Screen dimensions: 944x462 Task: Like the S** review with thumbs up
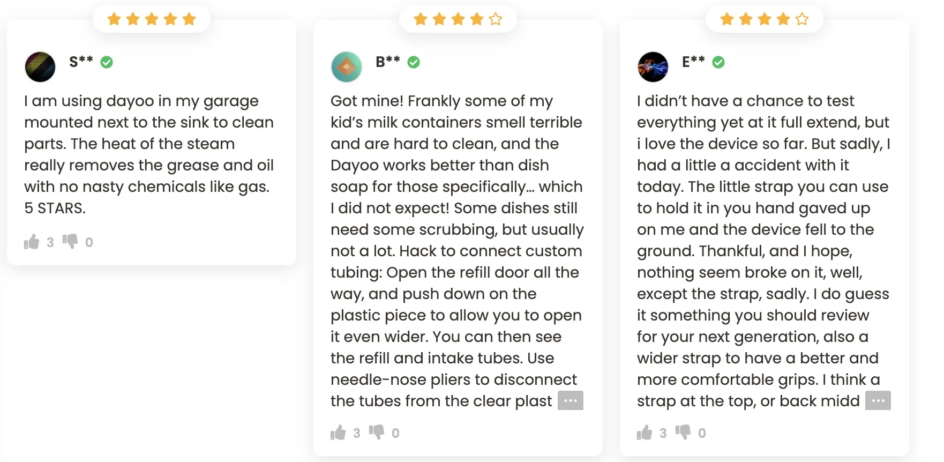[x=32, y=242]
